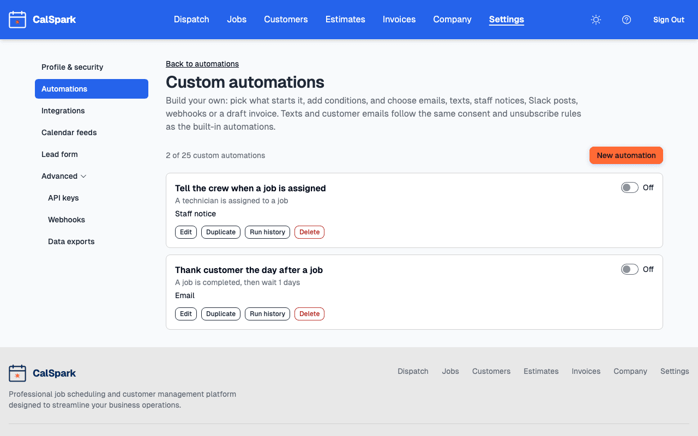Viewport: 698px width, 436px height.
Task: Open API keys under Advanced
Action: [95, 198]
